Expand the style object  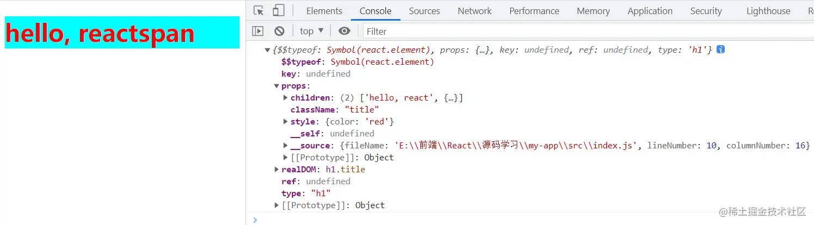286,122
